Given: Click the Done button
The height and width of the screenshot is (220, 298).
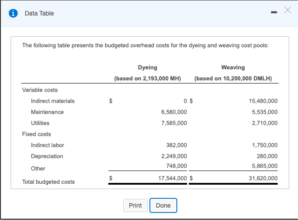Looking at the screenshot, I should tap(163, 205).
